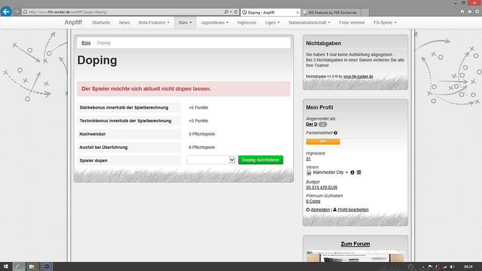The height and width of the screenshot is (271, 482).
Task: Switch to the WS-Features by FM-Zocker.de tab
Action: [x=331, y=12]
